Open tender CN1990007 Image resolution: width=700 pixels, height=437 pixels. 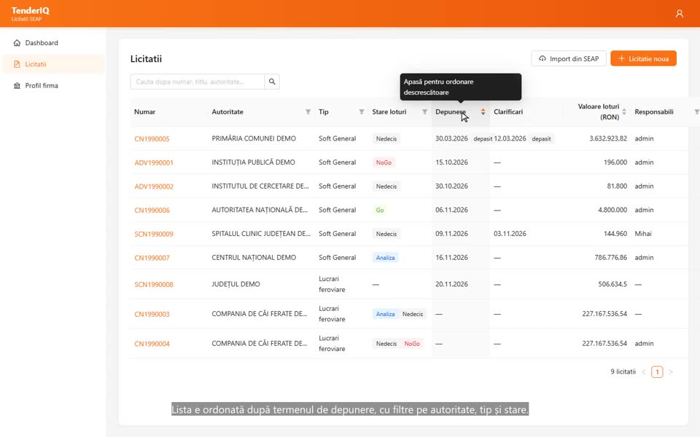pyautogui.click(x=152, y=258)
